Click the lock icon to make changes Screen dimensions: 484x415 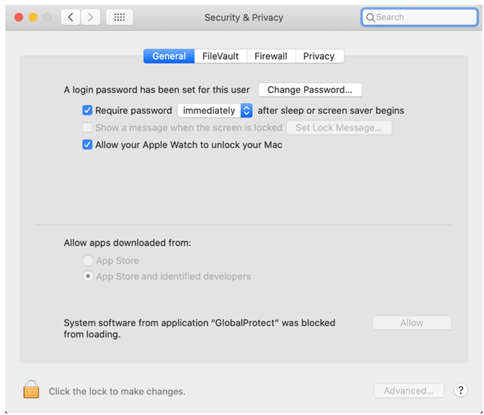[31, 389]
